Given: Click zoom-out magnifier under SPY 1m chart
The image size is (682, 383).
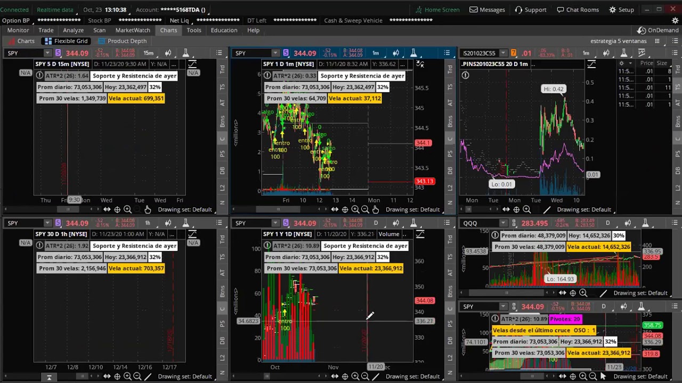Looking at the screenshot, I should pos(365,210).
